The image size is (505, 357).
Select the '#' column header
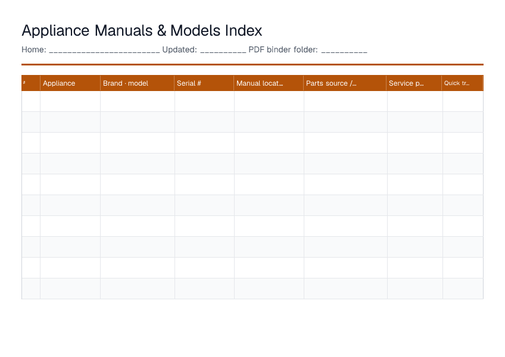click(x=31, y=83)
